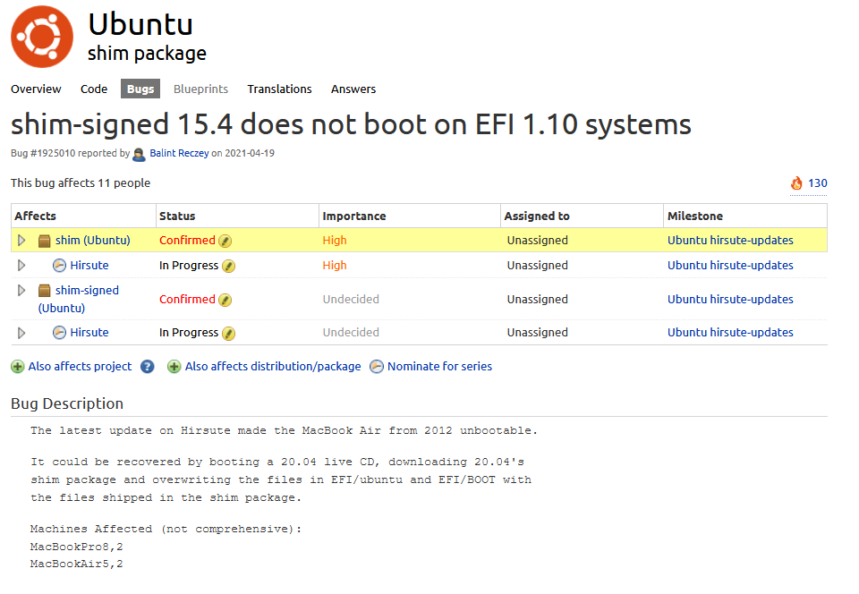
Task: Open milestone link in last Hirsute row
Action: click(x=730, y=332)
